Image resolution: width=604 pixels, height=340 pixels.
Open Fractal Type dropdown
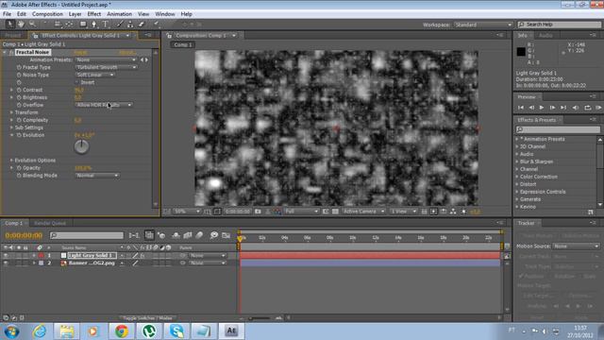coord(106,67)
